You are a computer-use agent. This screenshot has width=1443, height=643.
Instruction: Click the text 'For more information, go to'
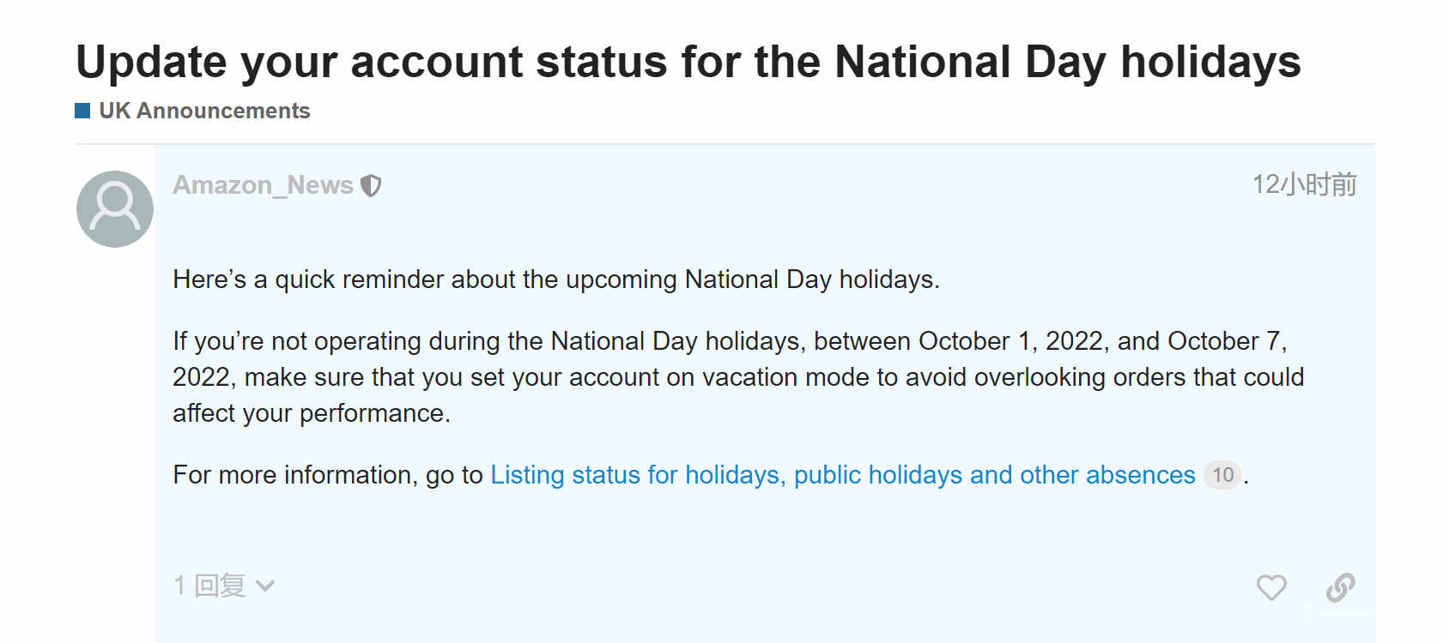(328, 475)
